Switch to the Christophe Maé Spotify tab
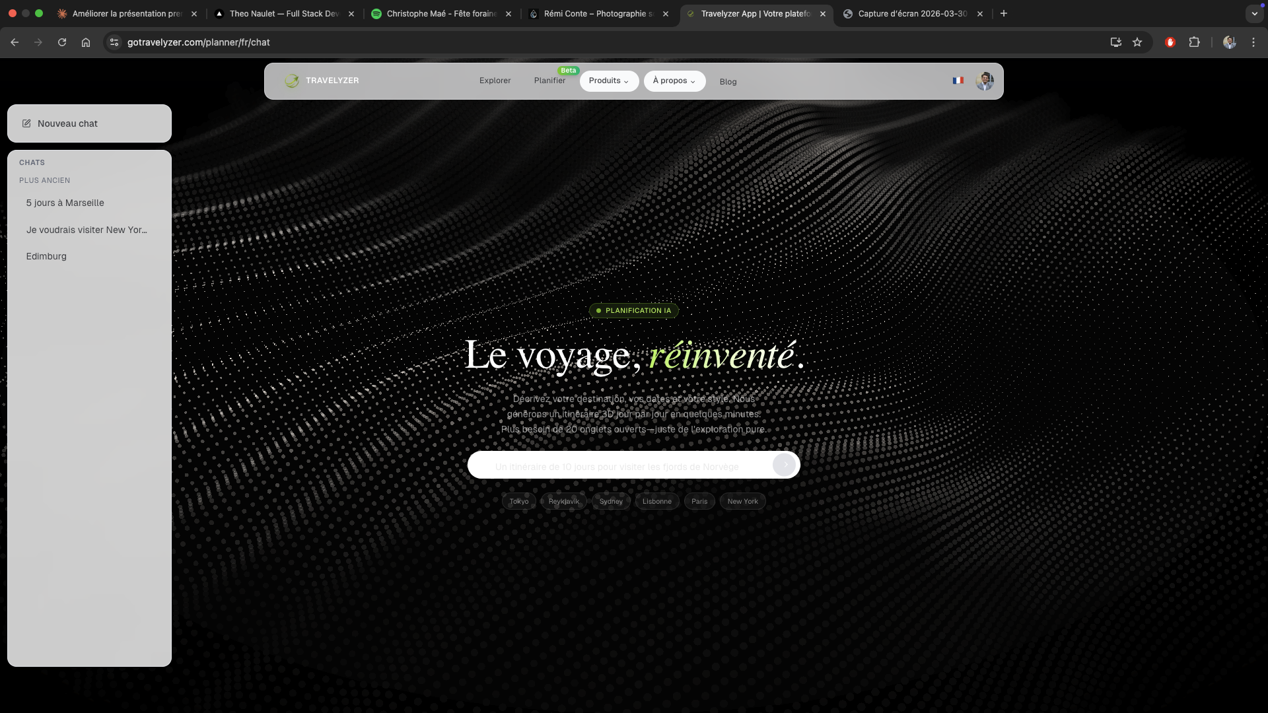 441,13
